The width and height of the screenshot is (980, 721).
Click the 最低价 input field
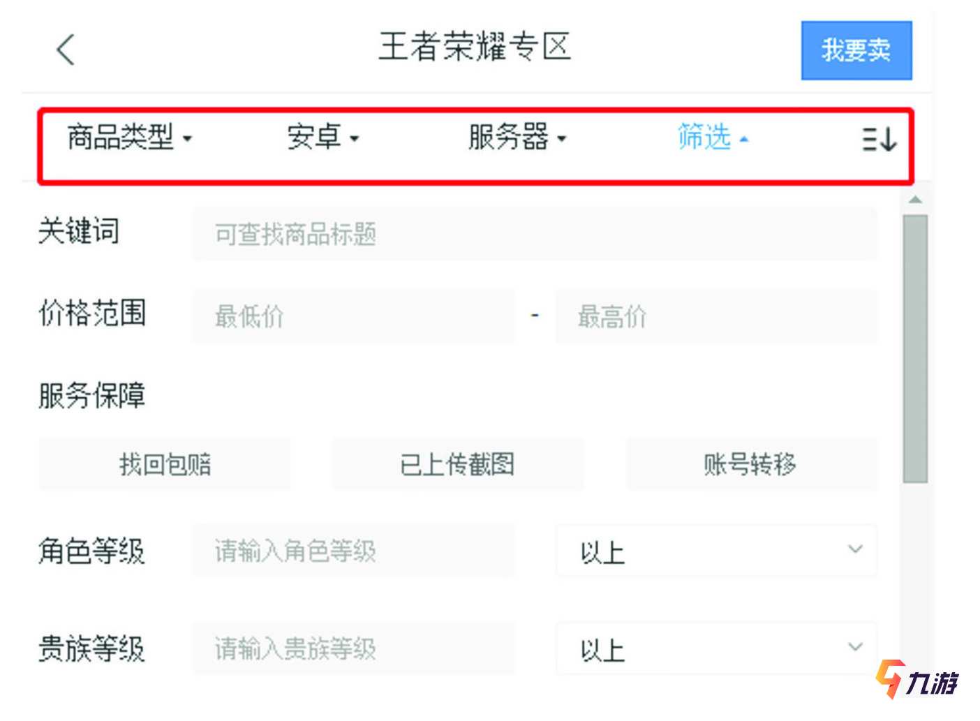[353, 316]
